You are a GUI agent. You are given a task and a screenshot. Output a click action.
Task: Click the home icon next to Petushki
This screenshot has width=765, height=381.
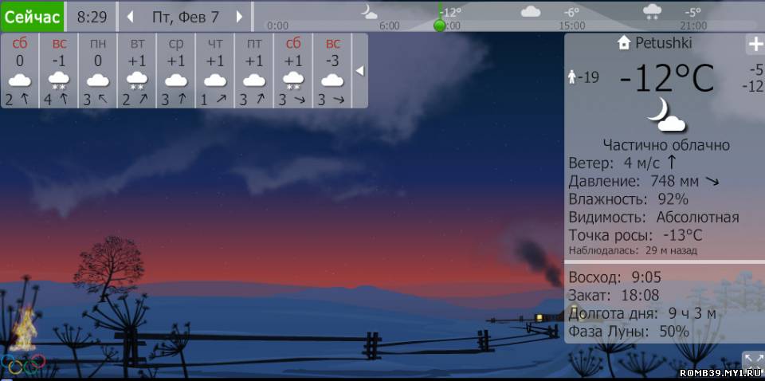624,43
